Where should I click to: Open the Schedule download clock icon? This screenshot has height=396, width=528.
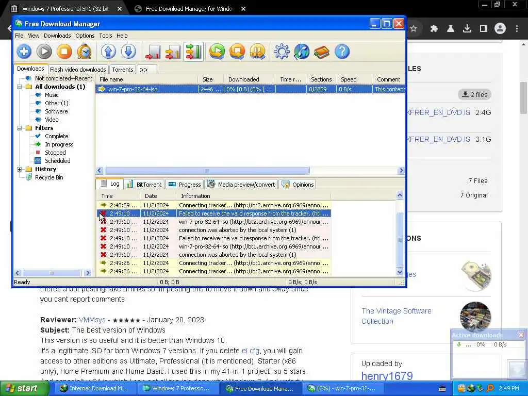click(84, 52)
